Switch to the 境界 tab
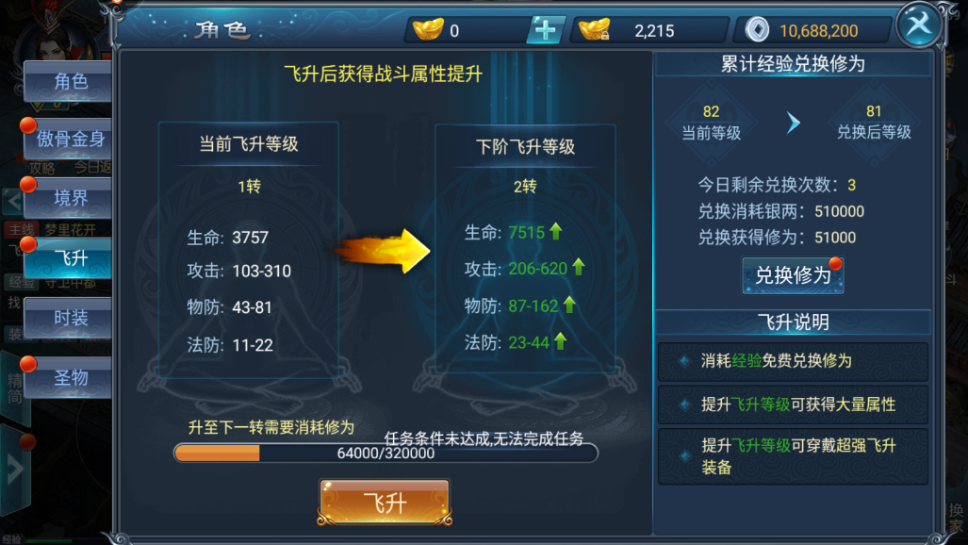968x545 pixels. 69,198
